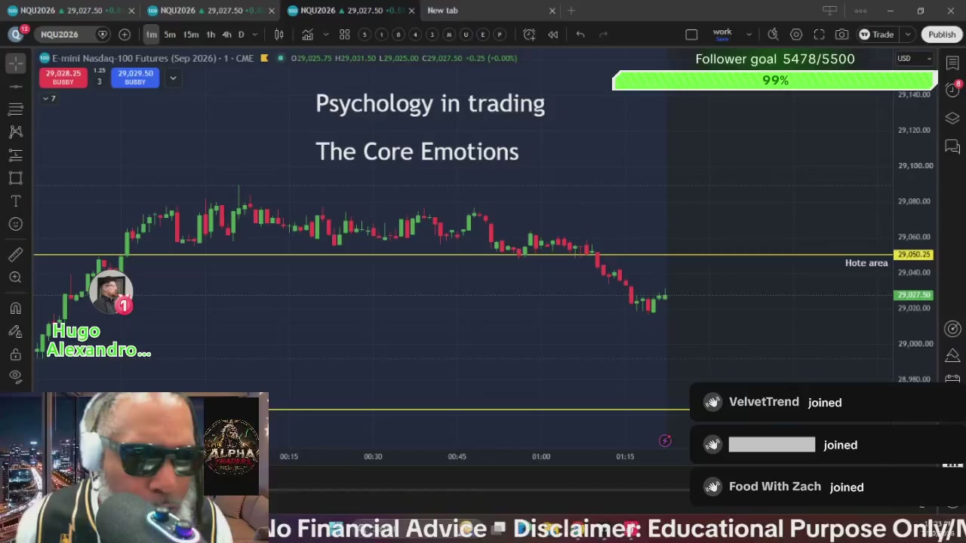Viewport: 966px width, 543px height.
Task: Select the 15m timeframe
Action: pyautogui.click(x=191, y=35)
